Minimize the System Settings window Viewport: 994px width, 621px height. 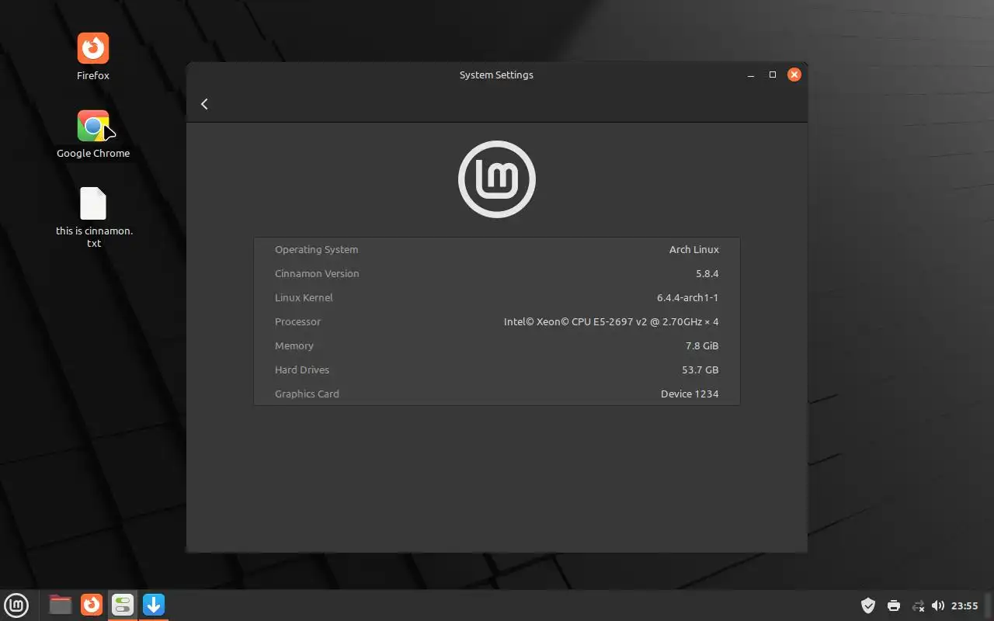point(751,75)
